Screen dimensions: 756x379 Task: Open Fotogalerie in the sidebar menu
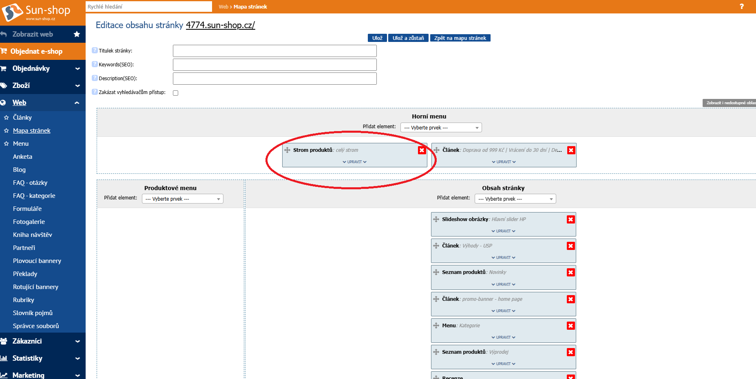click(29, 222)
